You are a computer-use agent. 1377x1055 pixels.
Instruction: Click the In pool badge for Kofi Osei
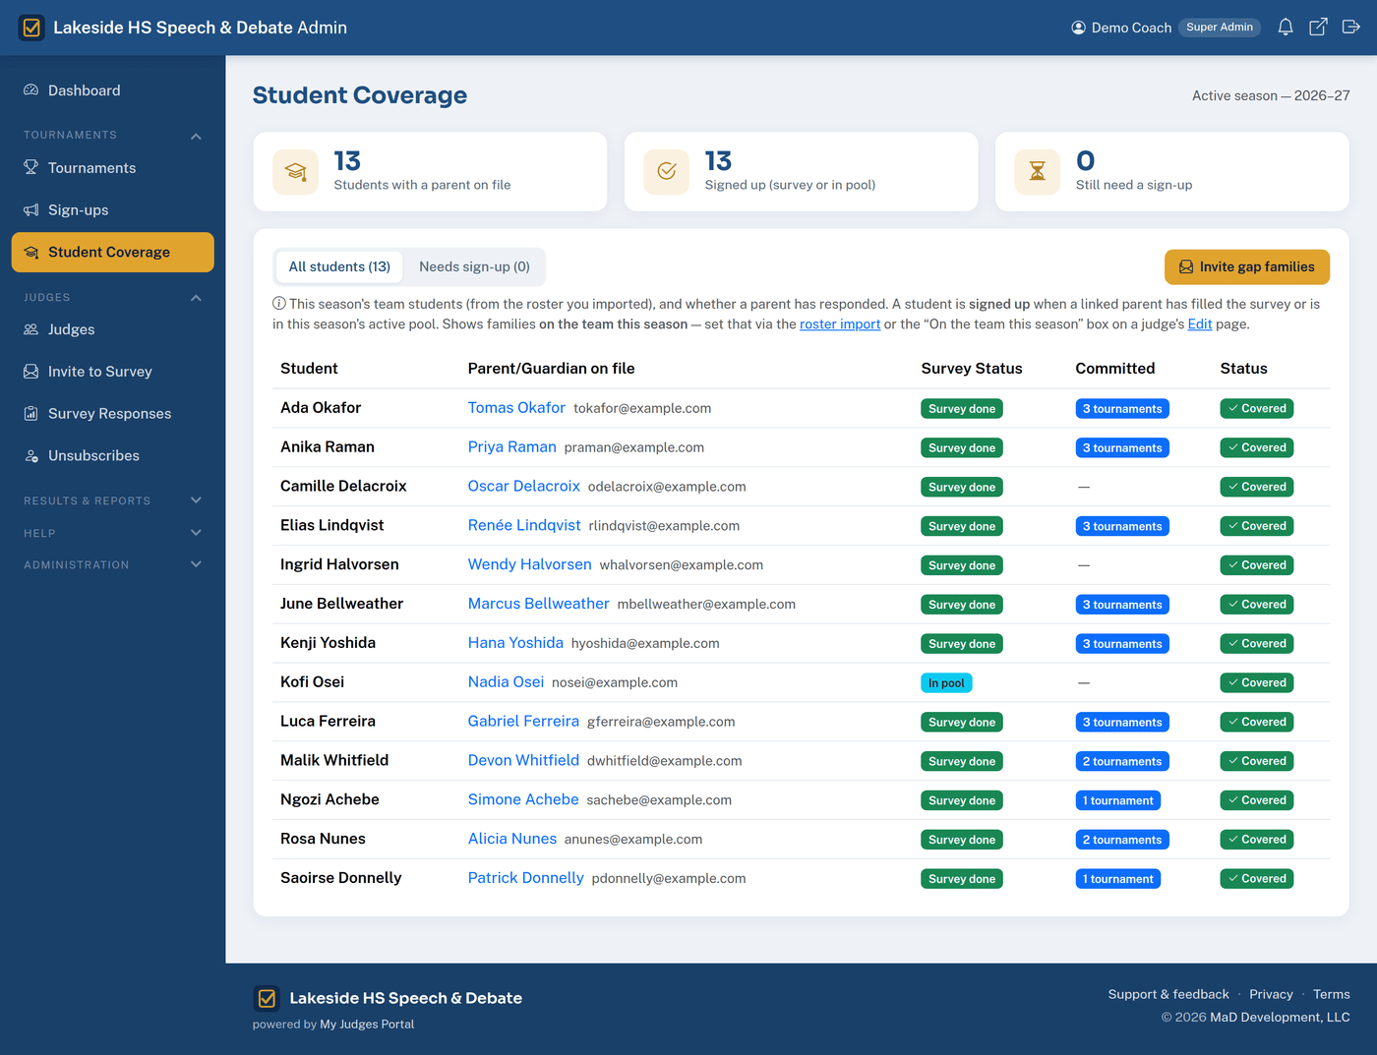click(x=946, y=683)
